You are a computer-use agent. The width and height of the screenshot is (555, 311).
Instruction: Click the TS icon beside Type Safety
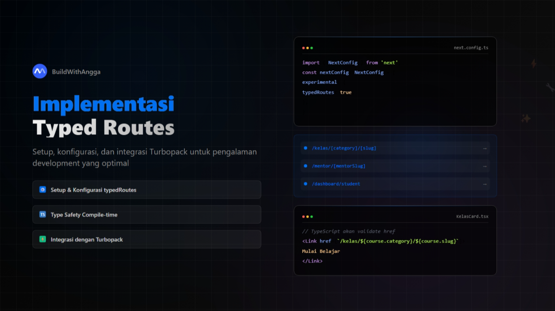[43, 215]
